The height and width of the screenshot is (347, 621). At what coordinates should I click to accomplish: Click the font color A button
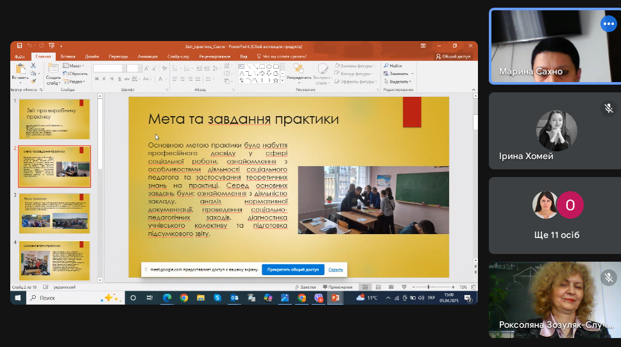[161, 79]
